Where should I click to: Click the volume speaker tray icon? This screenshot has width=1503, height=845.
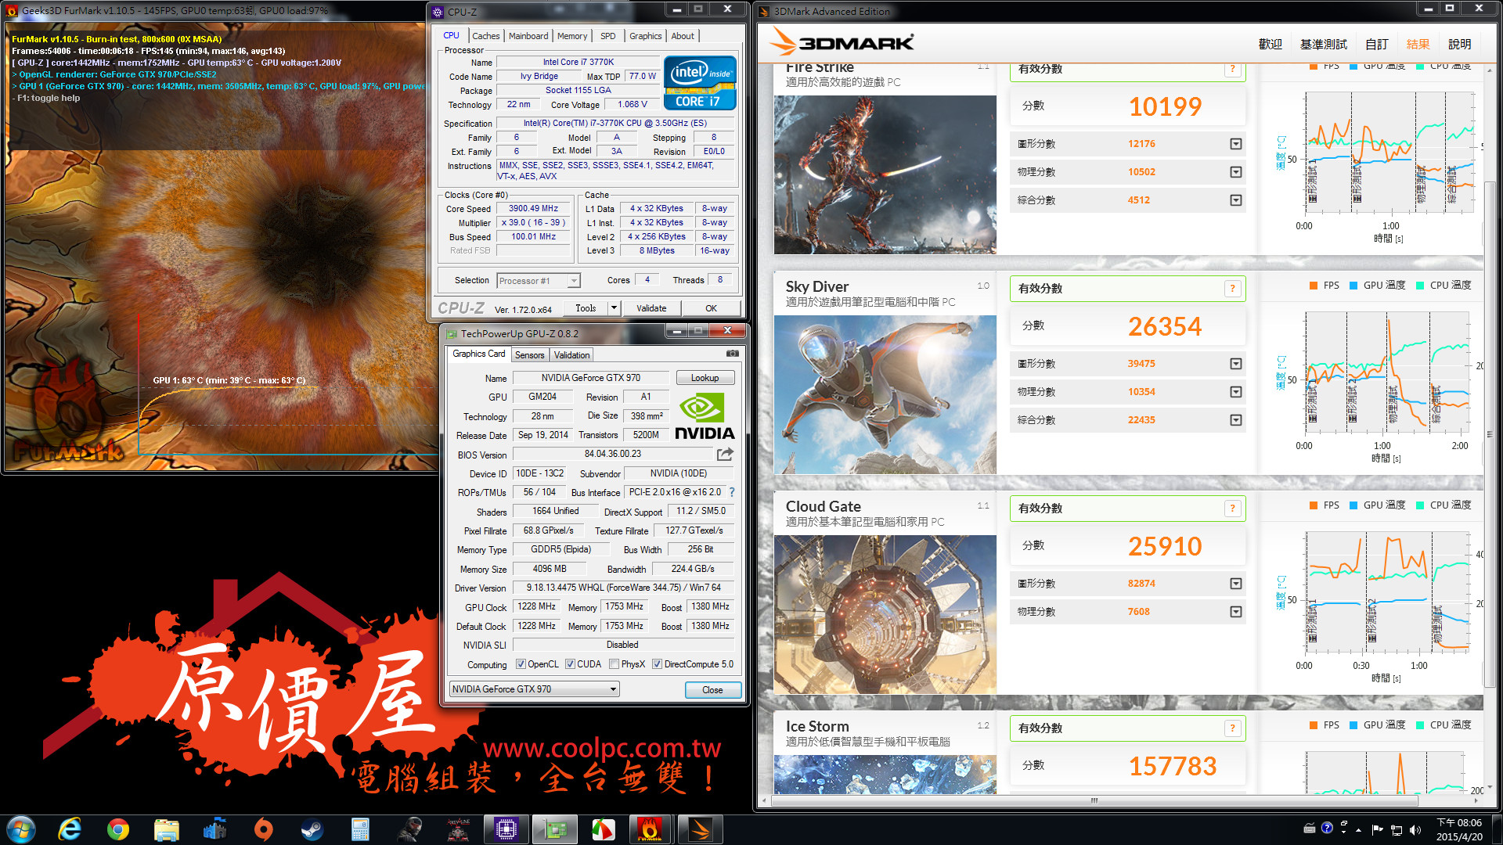1415,830
